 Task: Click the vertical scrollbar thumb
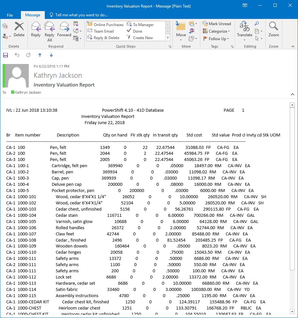(x=292, y=189)
